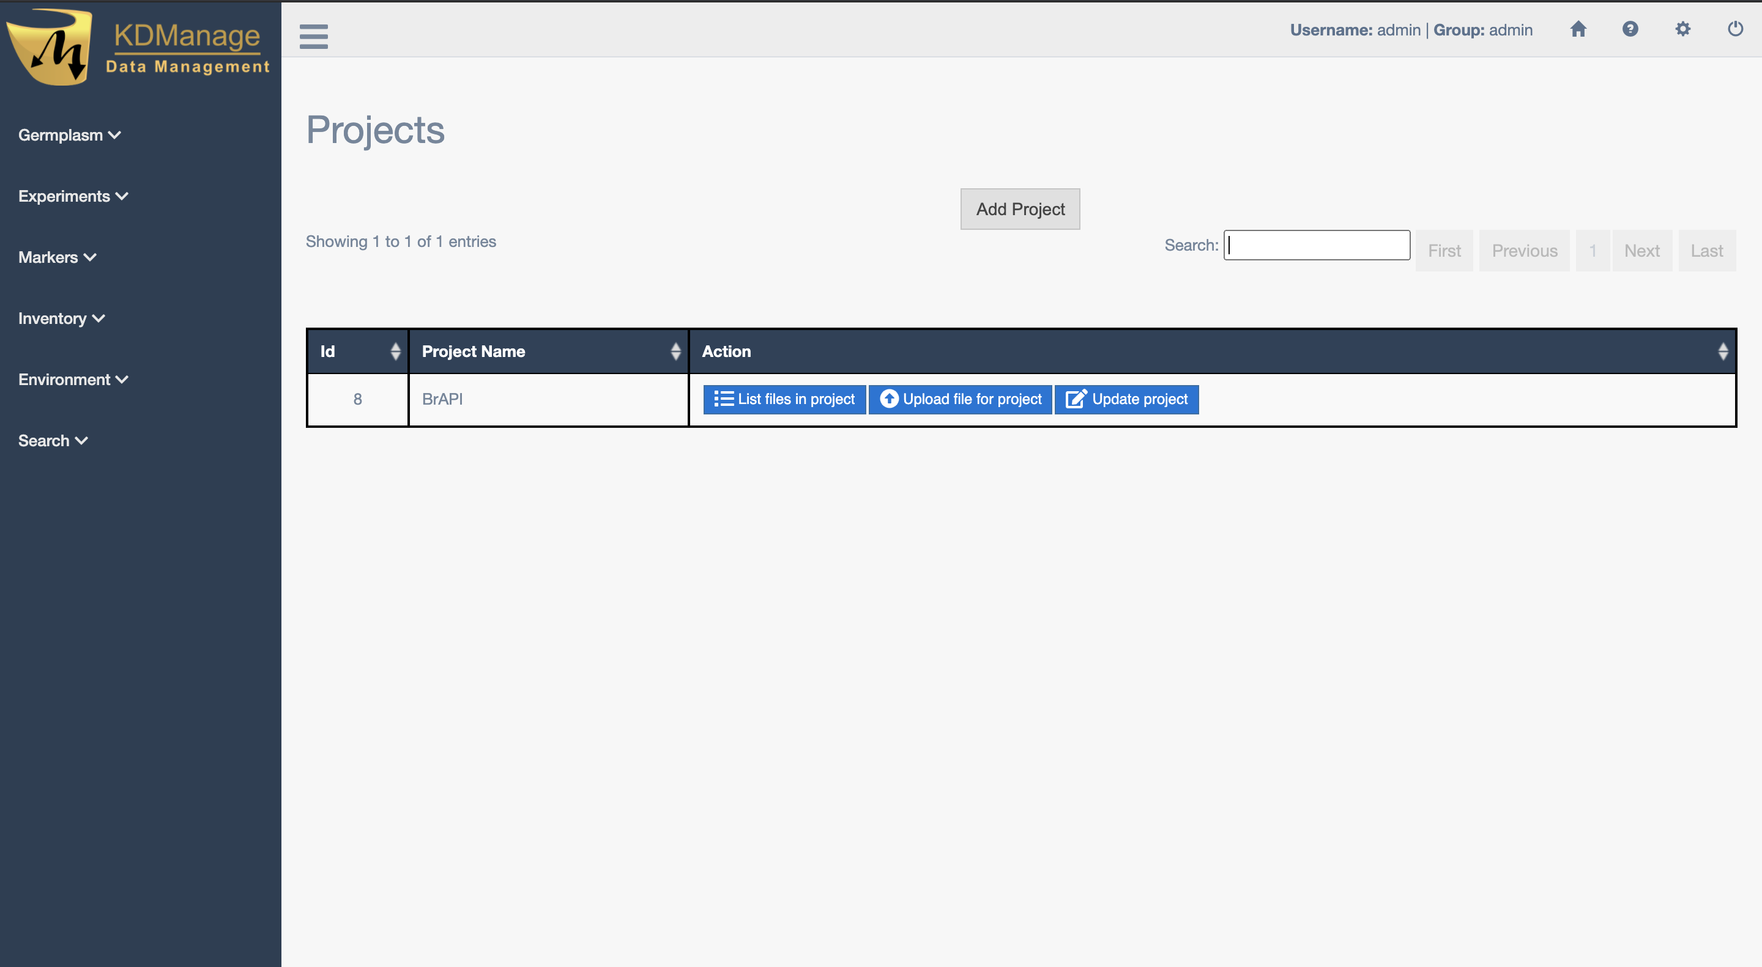Expand the Markers menu
1762x967 pixels.
(x=57, y=257)
